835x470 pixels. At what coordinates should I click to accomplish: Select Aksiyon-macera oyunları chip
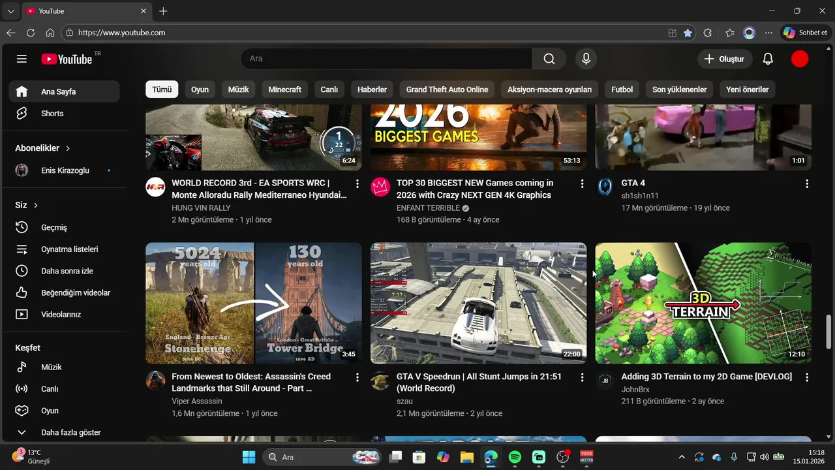click(549, 89)
